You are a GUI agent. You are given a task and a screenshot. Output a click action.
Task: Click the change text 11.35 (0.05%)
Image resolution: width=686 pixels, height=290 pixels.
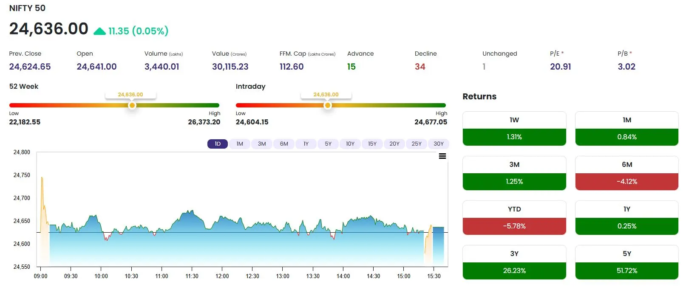tap(138, 31)
